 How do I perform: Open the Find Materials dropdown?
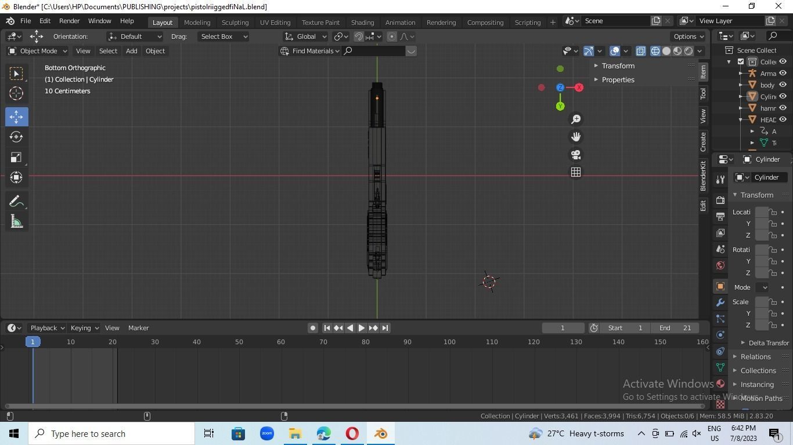[309, 51]
